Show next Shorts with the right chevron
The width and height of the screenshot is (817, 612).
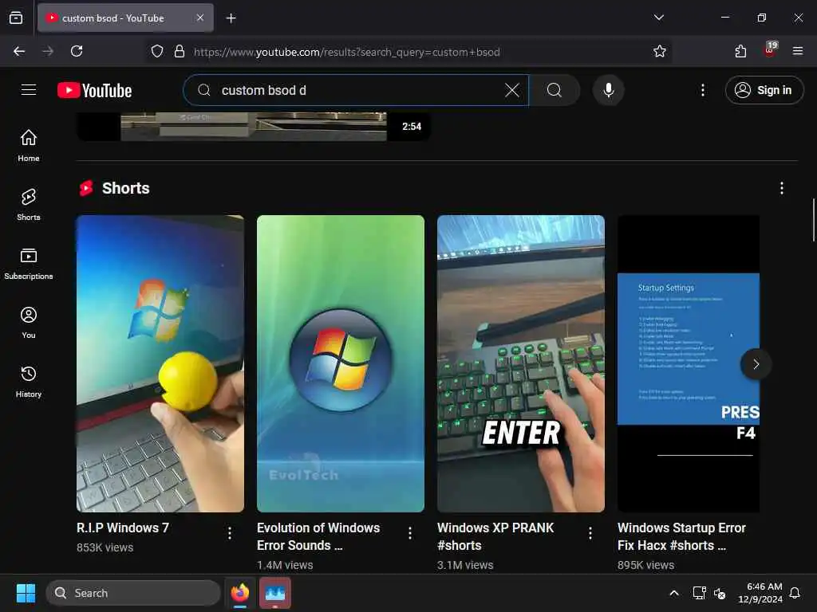756,364
